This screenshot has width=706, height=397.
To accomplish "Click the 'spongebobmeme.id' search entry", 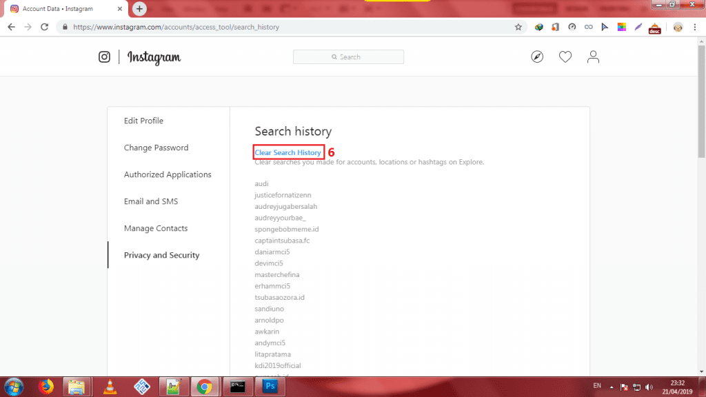I will [x=286, y=229].
